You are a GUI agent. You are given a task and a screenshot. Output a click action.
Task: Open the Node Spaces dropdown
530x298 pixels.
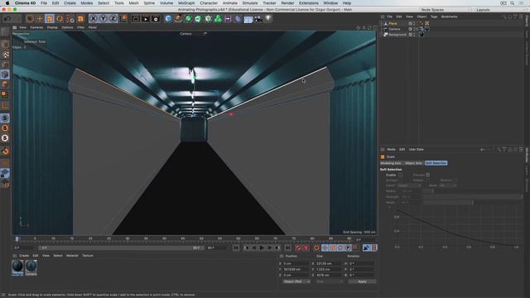[446, 10]
